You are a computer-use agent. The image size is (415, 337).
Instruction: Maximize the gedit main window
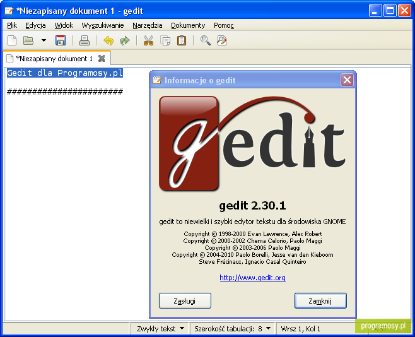(x=390, y=11)
